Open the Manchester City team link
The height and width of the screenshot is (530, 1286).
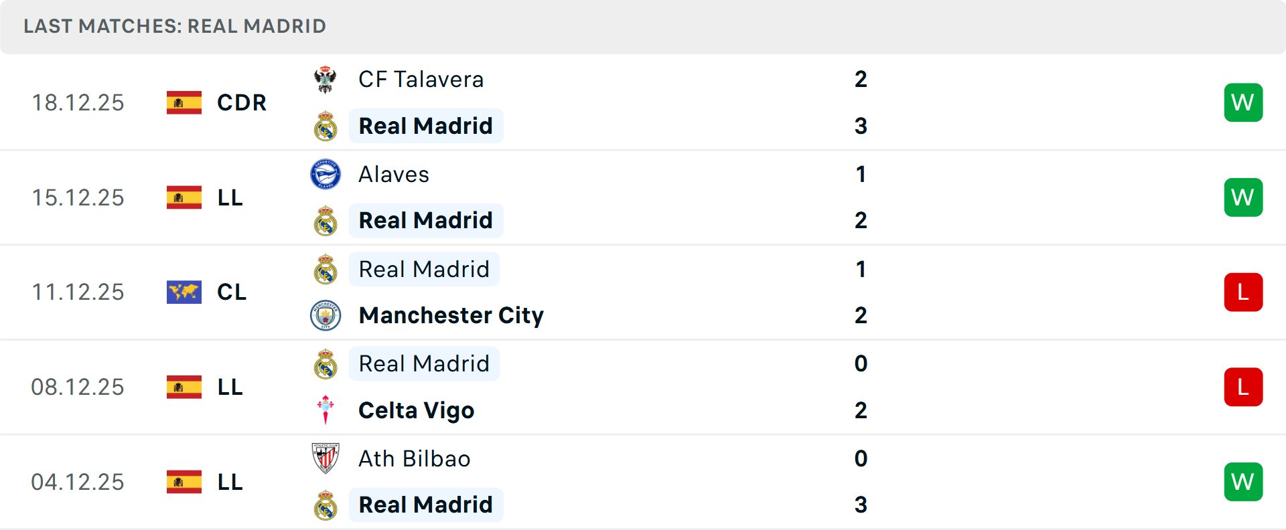451,315
